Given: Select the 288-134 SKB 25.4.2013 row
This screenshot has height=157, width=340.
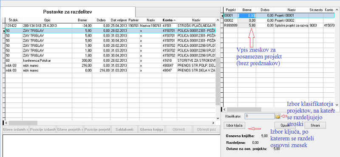Looking at the screenshot, I should 110,26.
